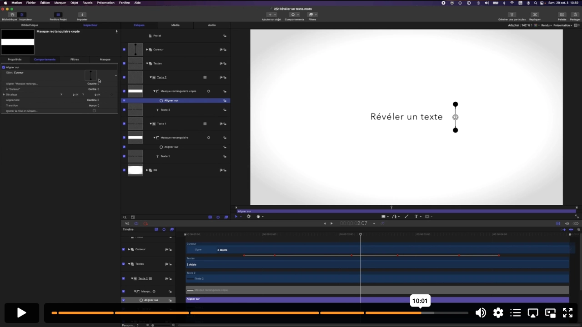The height and width of the screenshot is (327, 582).
Task: Click the paint stroke tool
Action: [406, 217]
